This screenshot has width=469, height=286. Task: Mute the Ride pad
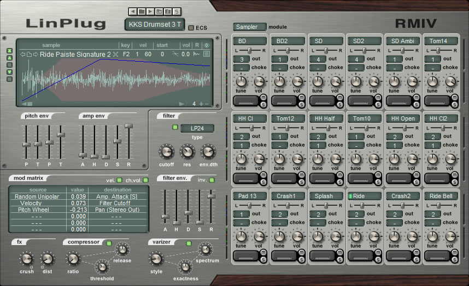(378, 252)
